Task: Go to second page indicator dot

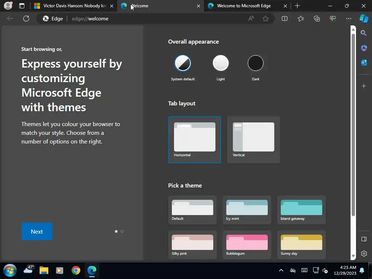Action: (122, 231)
